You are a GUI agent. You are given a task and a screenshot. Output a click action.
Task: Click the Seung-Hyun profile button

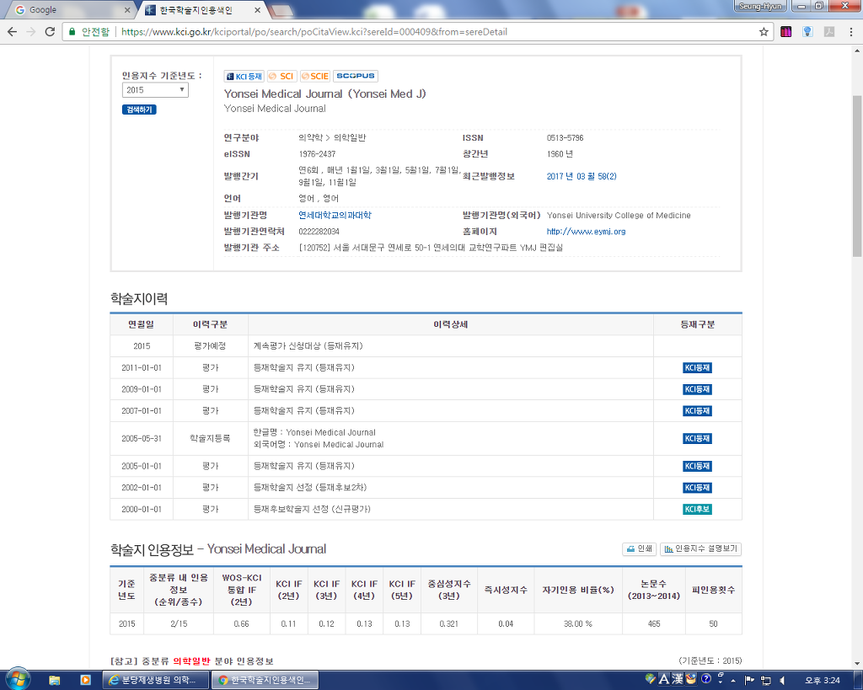pos(759,6)
